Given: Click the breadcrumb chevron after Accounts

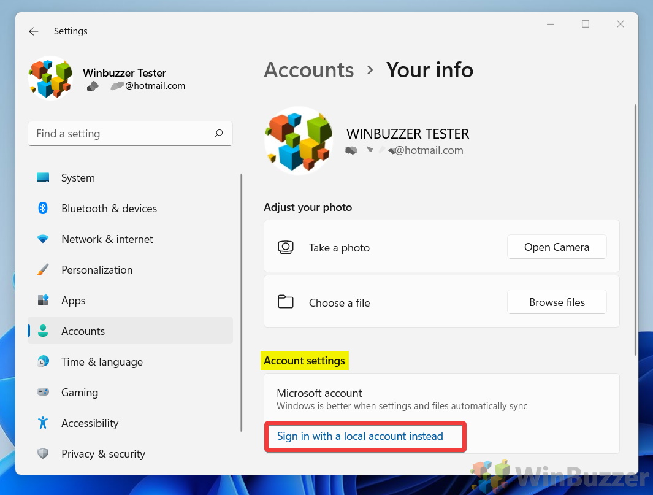Looking at the screenshot, I should [370, 69].
